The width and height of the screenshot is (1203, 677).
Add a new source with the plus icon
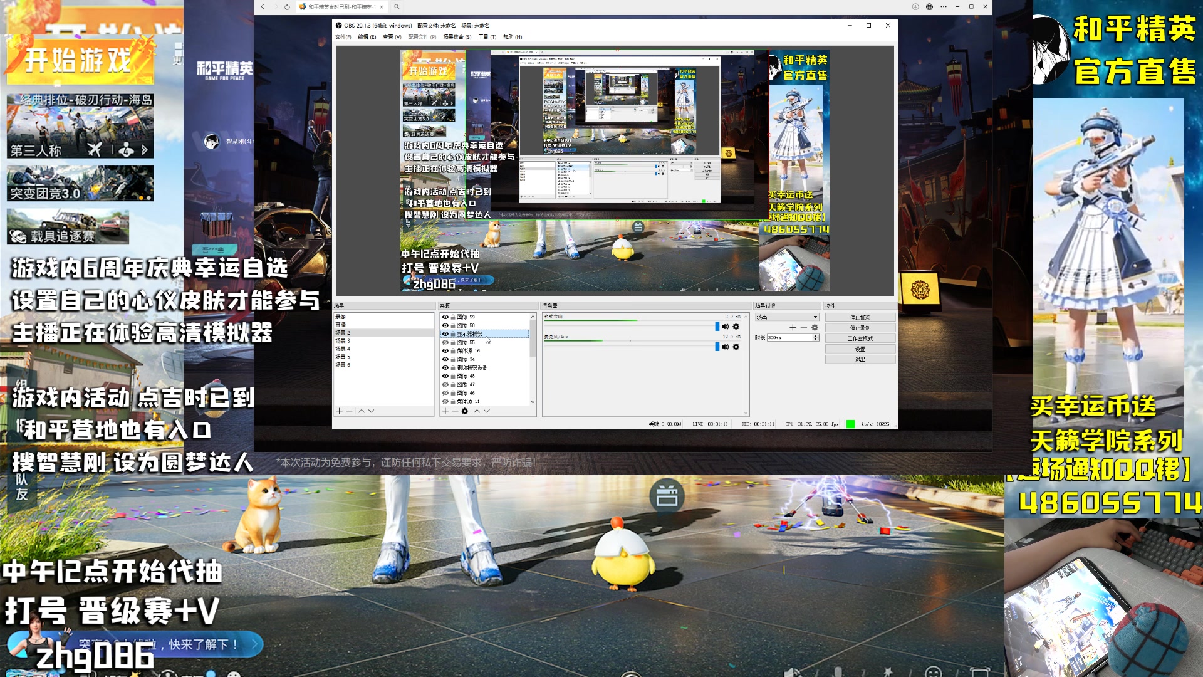(445, 411)
